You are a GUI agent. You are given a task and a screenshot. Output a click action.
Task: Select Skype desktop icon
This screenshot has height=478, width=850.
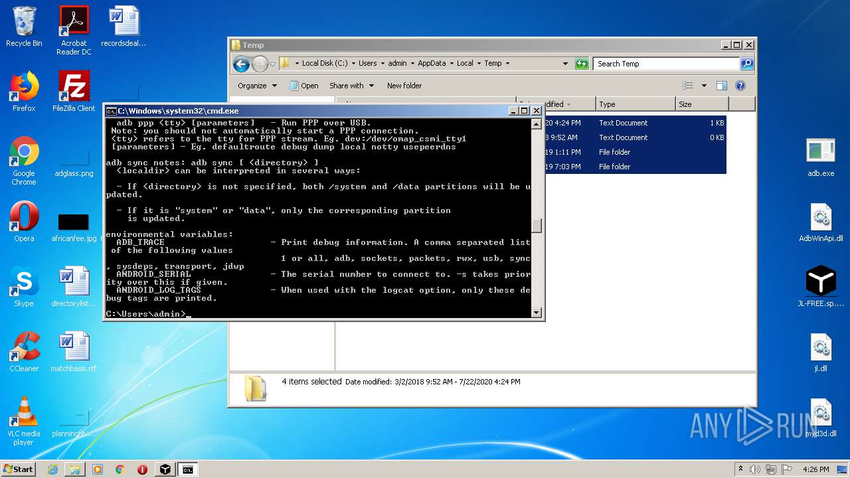(x=24, y=287)
